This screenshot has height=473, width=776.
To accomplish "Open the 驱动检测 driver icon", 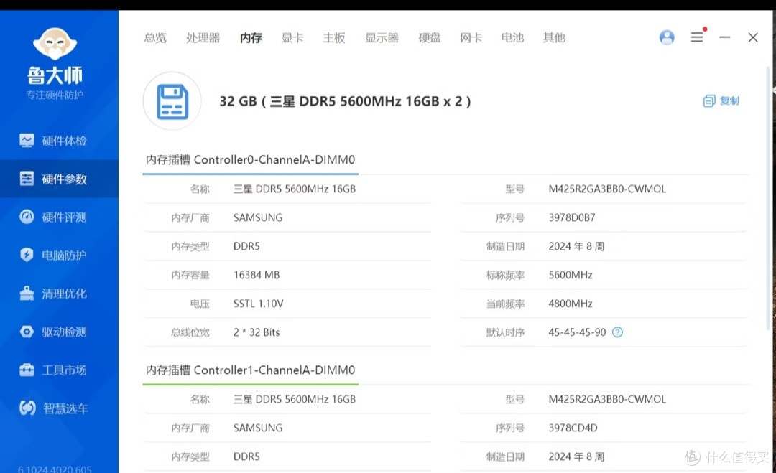I will [x=27, y=332].
